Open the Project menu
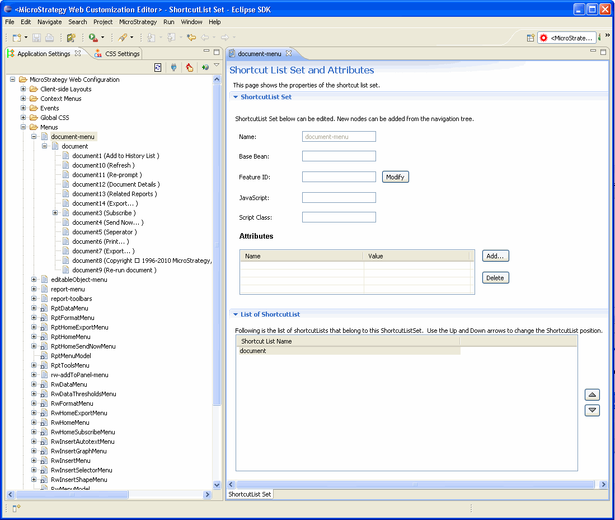 [x=103, y=22]
